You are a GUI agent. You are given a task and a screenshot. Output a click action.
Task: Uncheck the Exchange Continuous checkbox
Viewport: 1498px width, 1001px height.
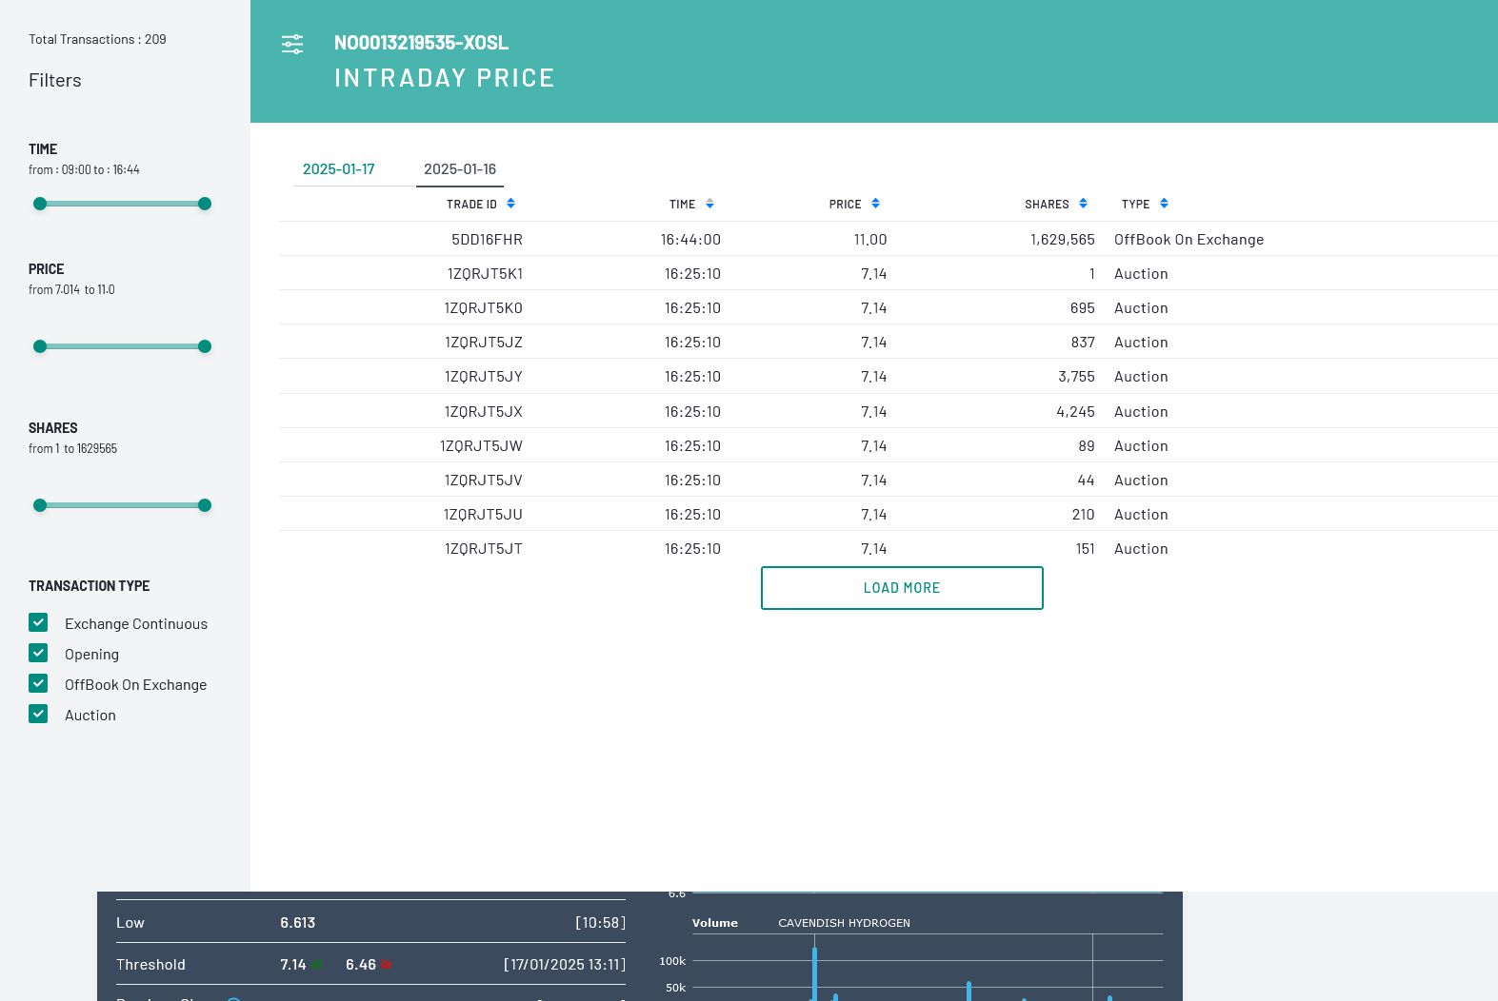click(38, 622)
